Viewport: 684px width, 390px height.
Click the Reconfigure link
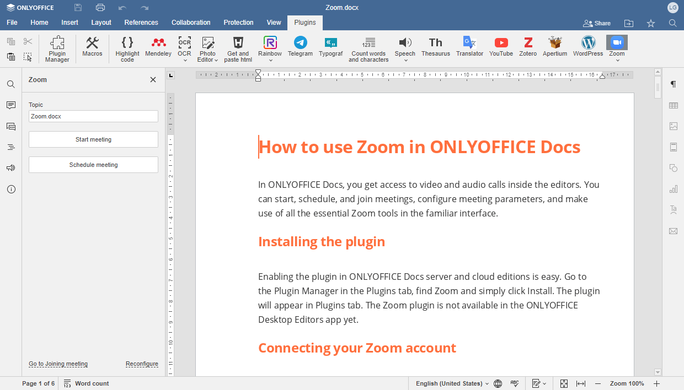pyautogui.click(x=142, y=364)
